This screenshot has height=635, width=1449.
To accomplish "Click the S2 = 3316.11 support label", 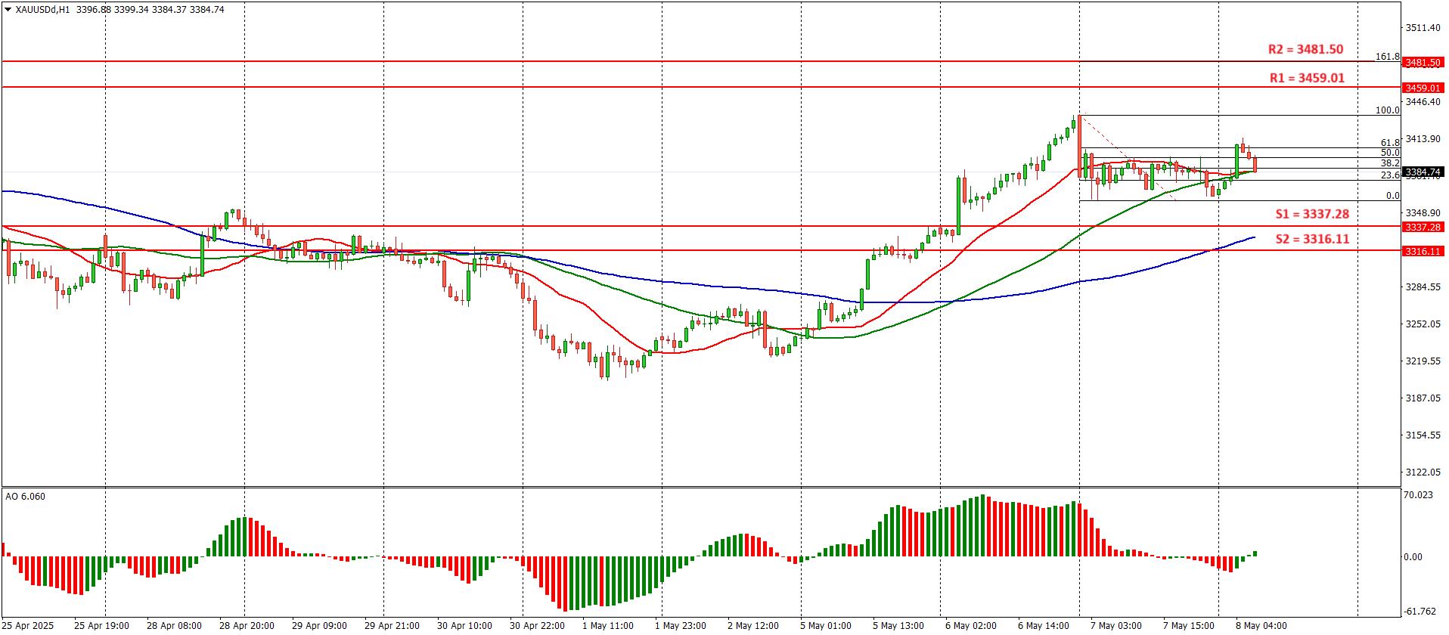I will point(1312,239).
